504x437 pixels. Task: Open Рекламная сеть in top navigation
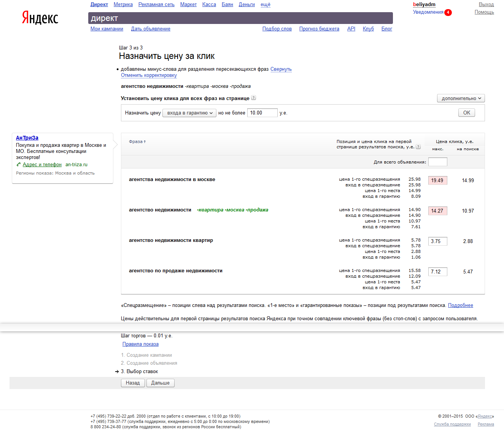point(156,5)
